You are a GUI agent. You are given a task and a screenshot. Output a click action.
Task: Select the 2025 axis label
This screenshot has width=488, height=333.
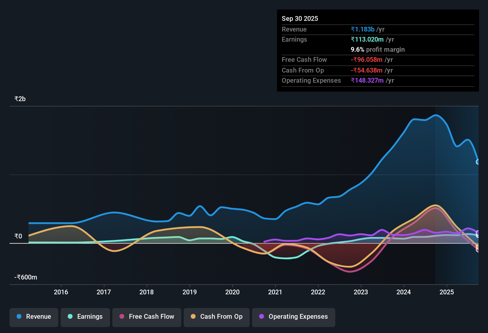pos(447,292)
